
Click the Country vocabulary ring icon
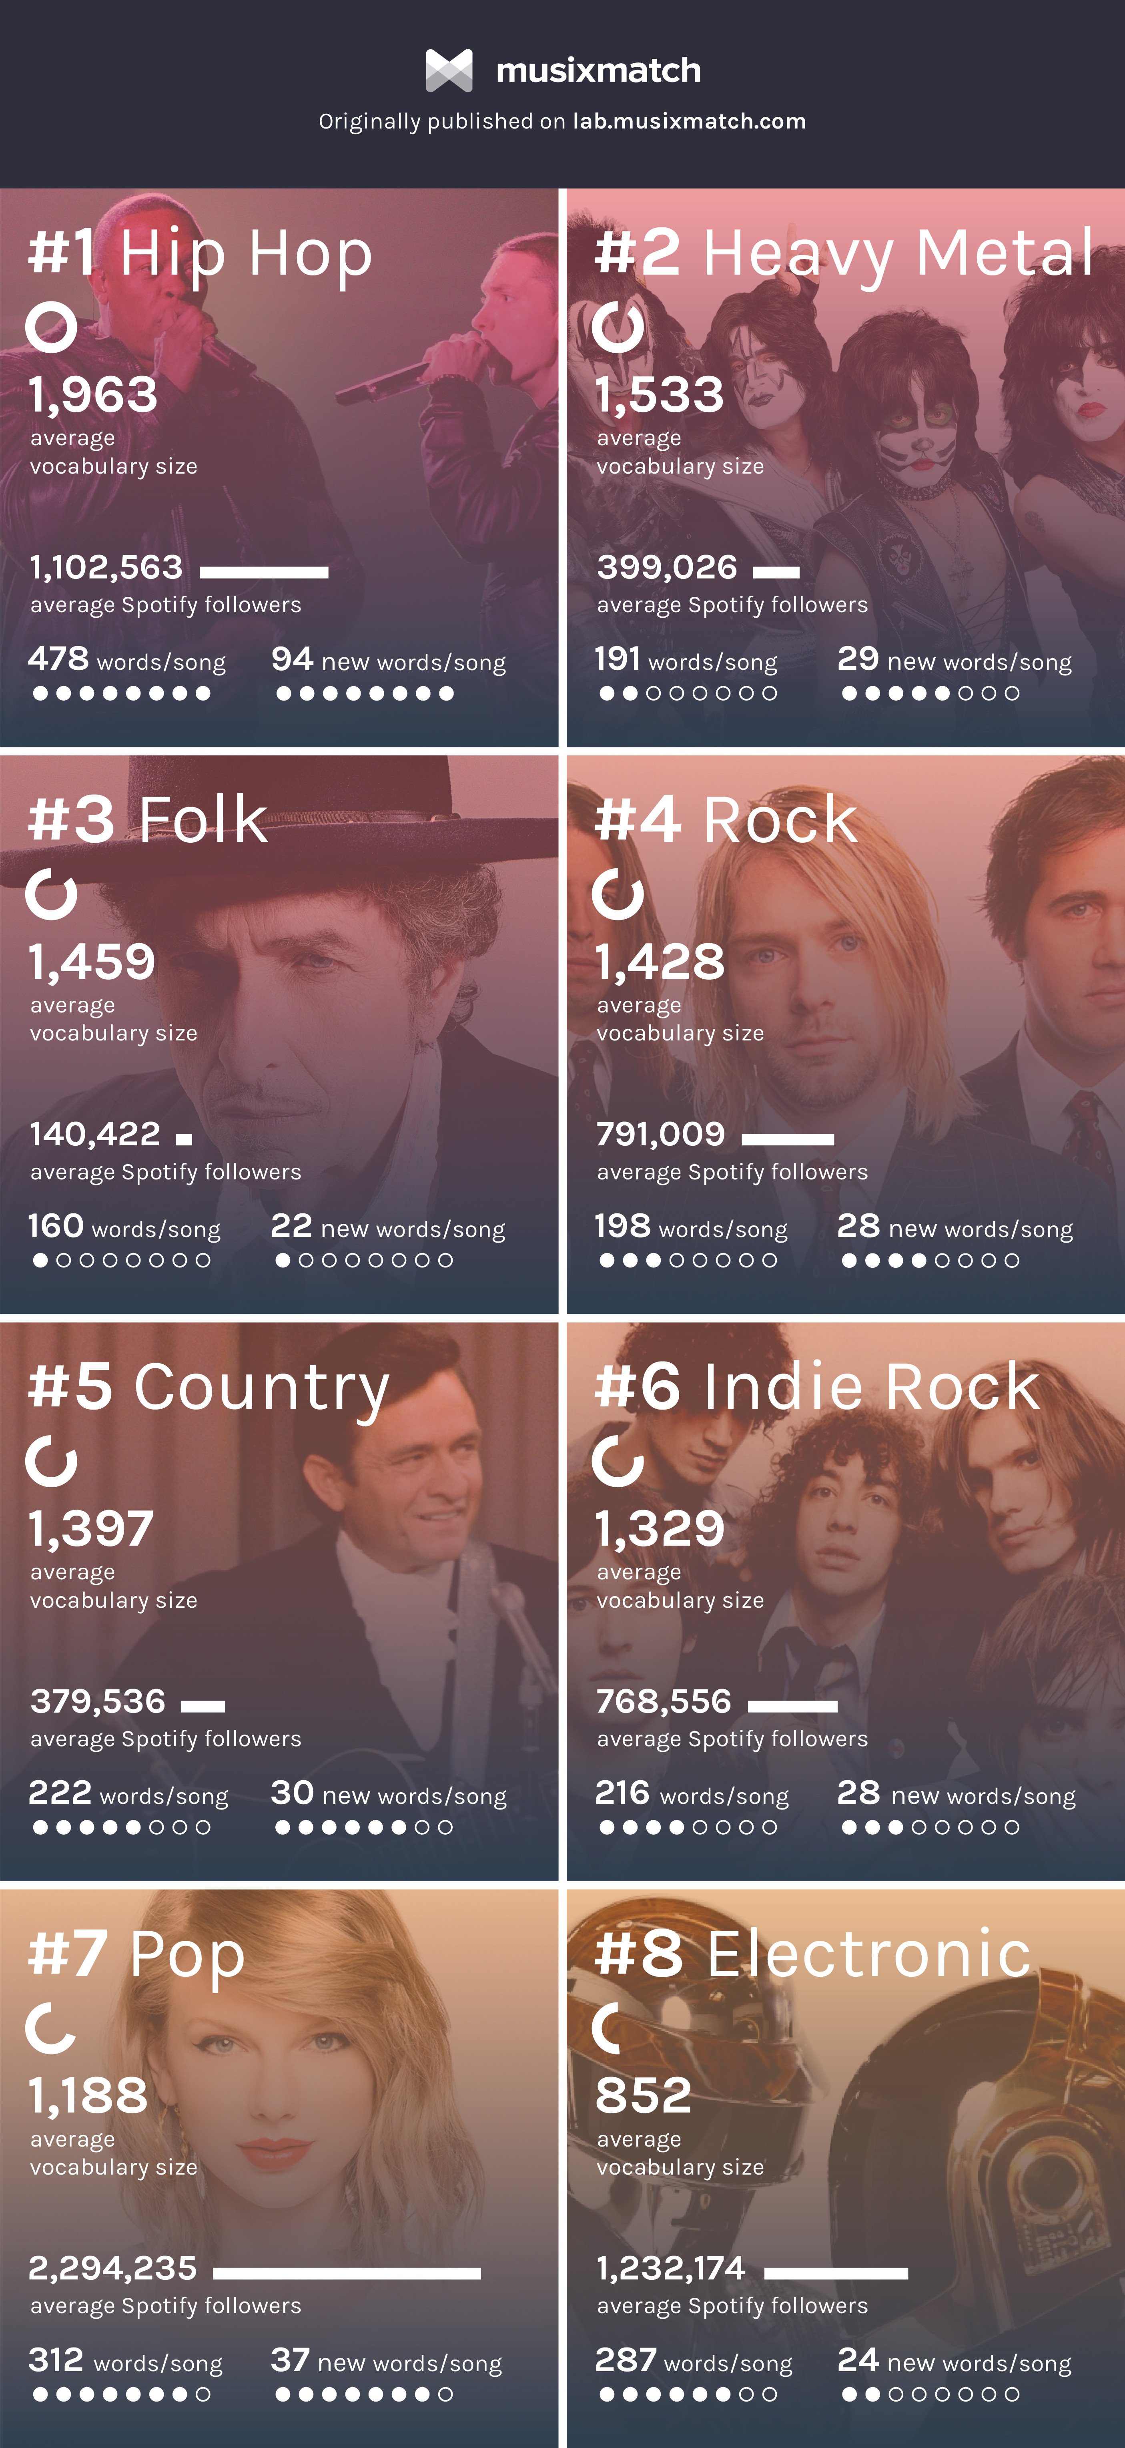(x=51, y=1462)
